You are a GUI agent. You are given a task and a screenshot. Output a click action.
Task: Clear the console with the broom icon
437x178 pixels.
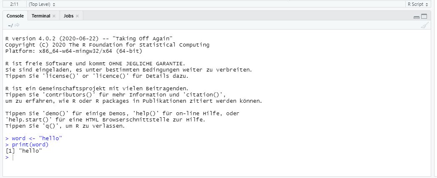click(x=424, y=25)
